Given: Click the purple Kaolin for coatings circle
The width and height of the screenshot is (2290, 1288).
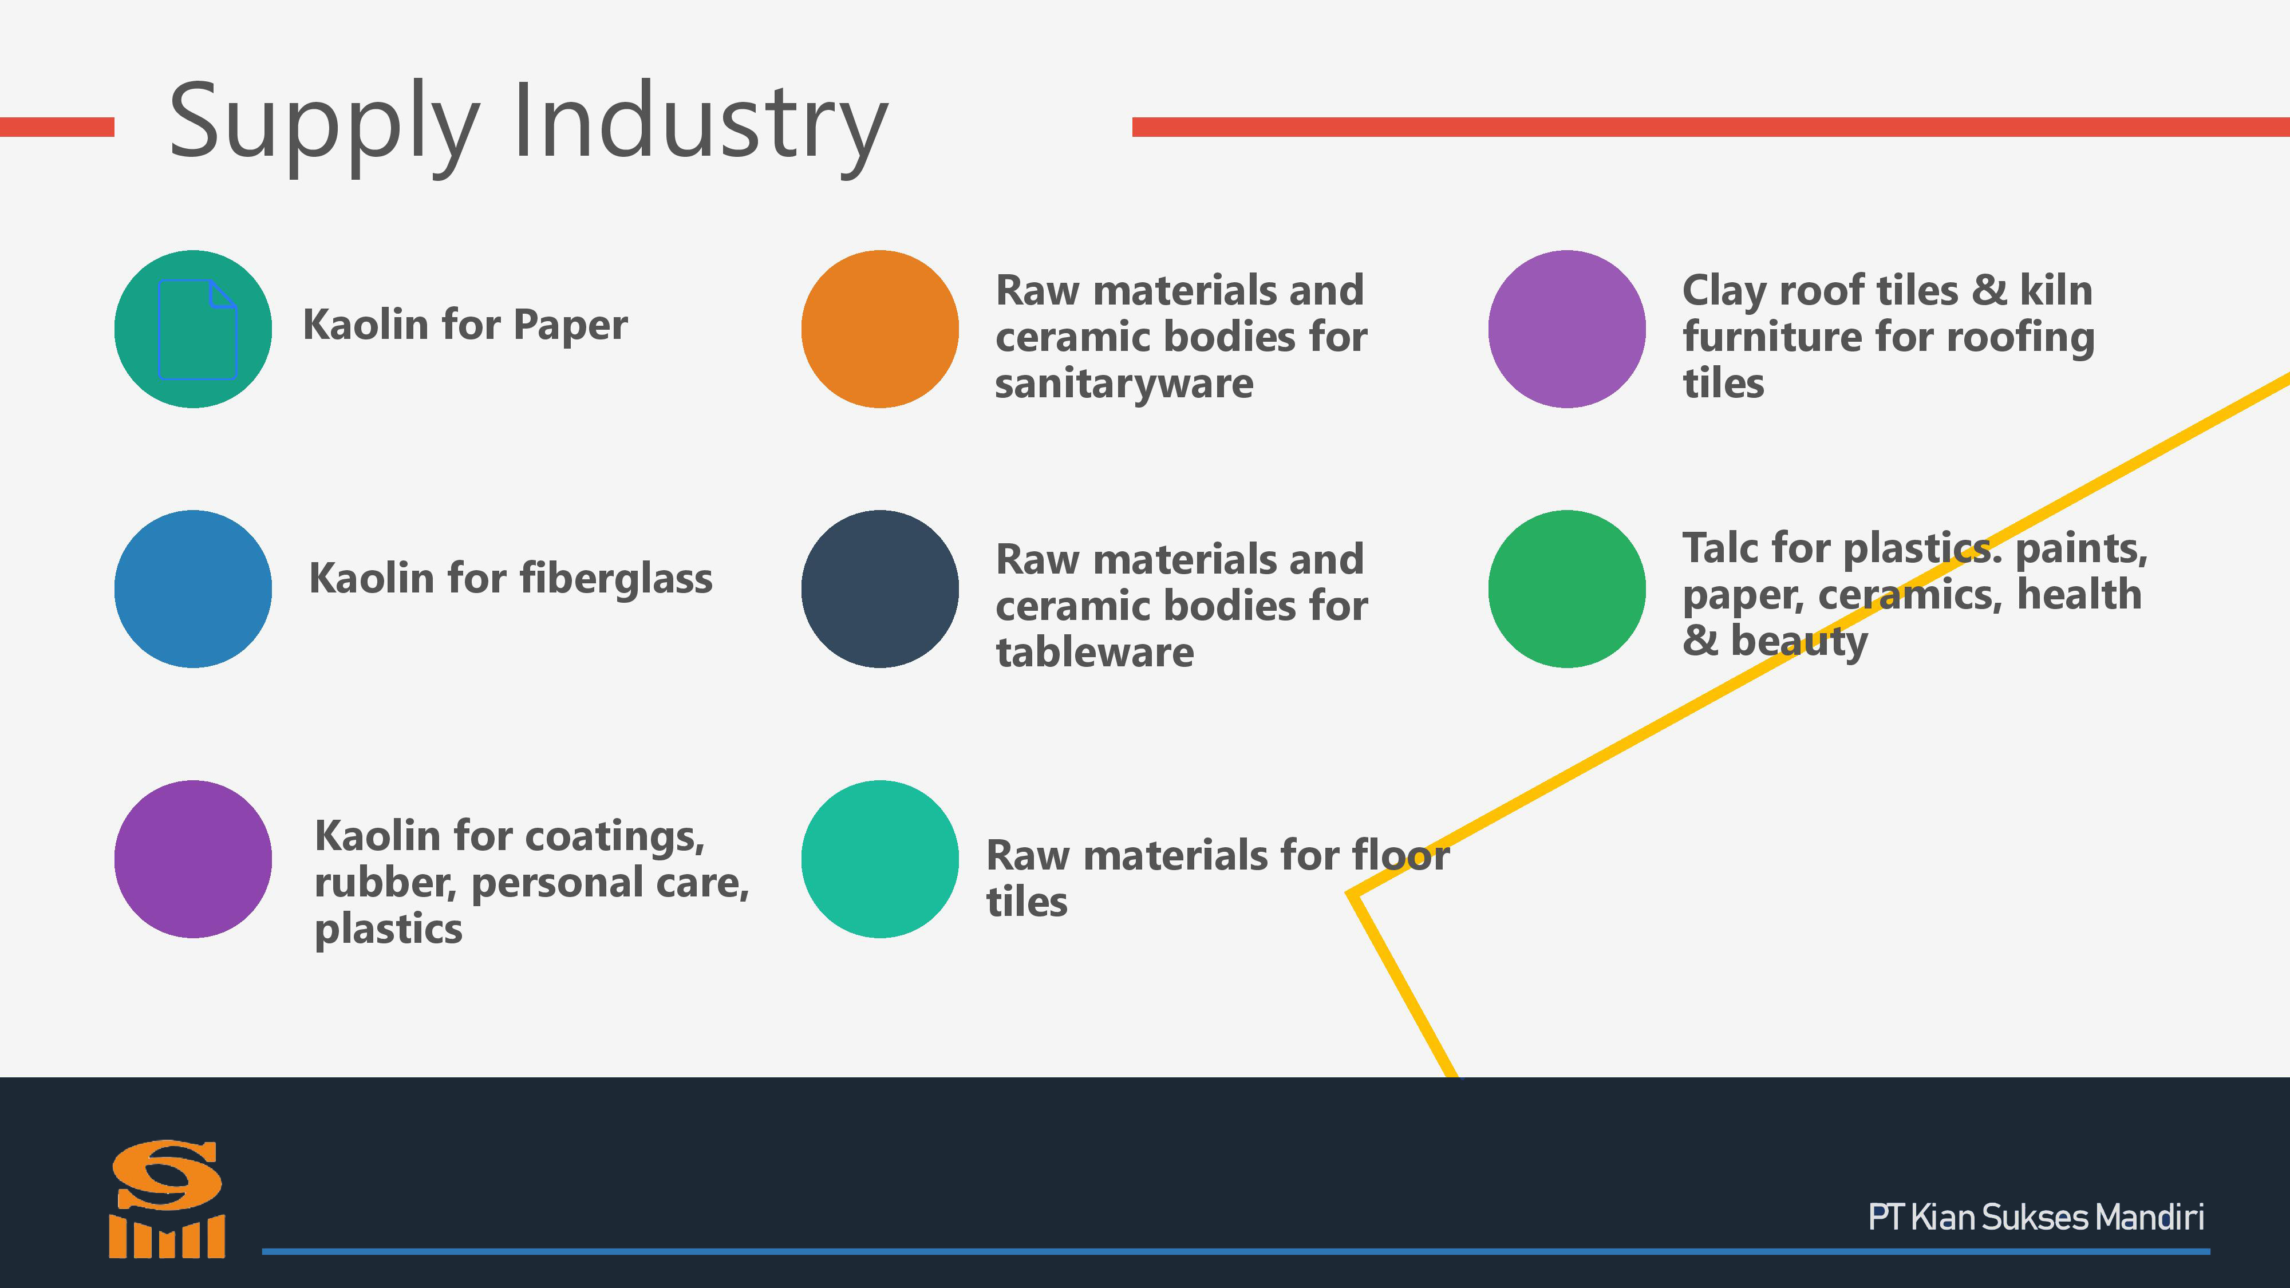Looking at the screenshot, I should pyautogui.click(x=193, y=859).
